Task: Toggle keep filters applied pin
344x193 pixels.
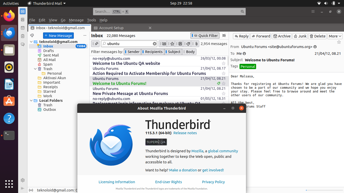Action: (95, 44)
